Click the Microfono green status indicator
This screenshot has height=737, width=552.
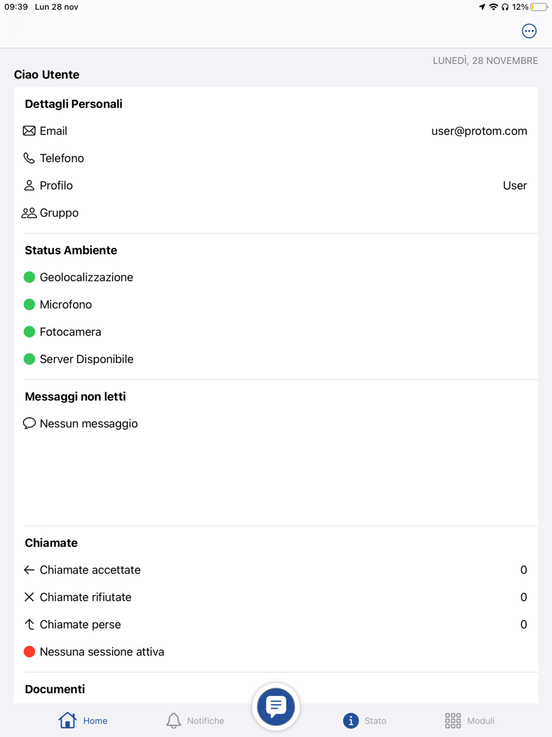pos(30,304)
